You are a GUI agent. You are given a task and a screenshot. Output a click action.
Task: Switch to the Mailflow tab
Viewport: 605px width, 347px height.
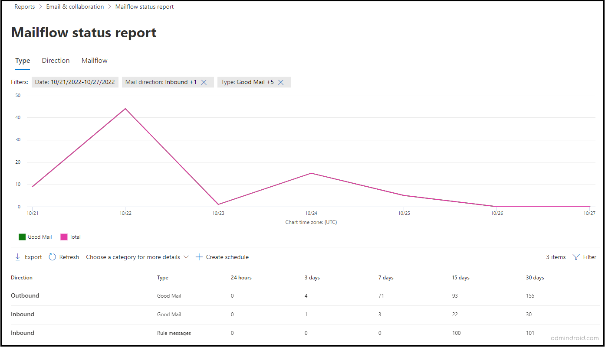94,60
